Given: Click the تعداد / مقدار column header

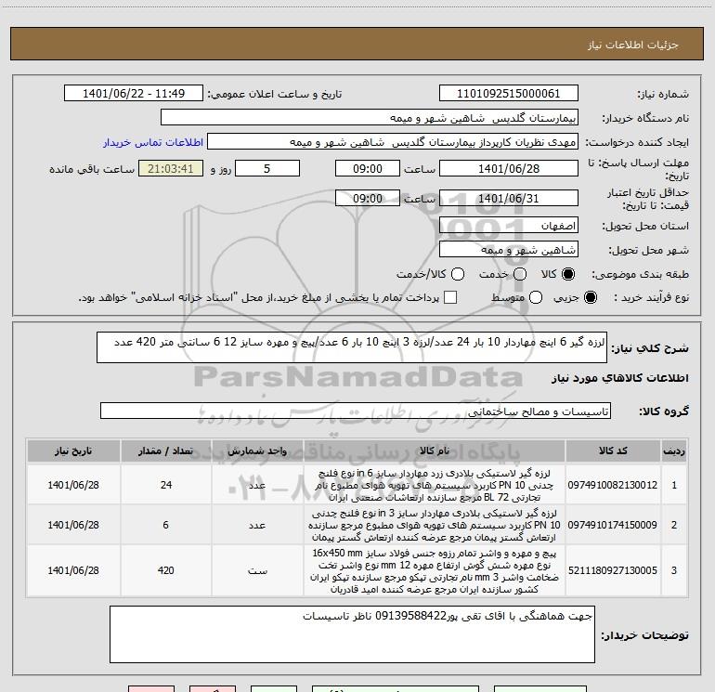Looking at the screenshot, I should coord(166,450).
